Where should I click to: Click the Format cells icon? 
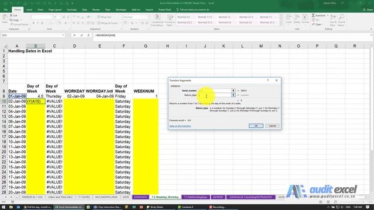(305, 17)
